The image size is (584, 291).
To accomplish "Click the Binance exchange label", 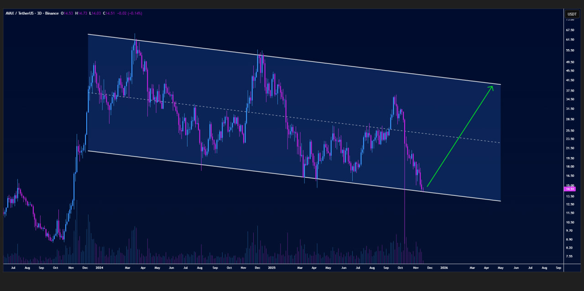I will [52, 13].
